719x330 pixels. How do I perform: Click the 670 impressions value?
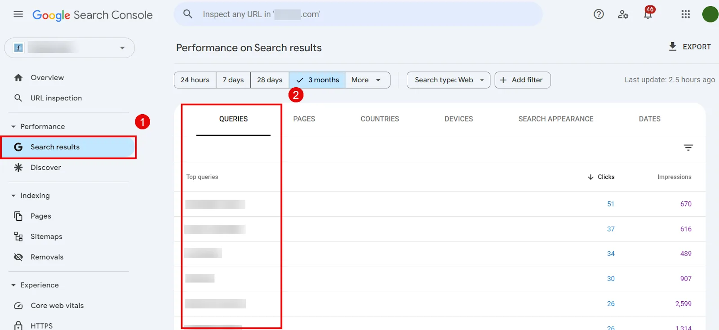686,204
